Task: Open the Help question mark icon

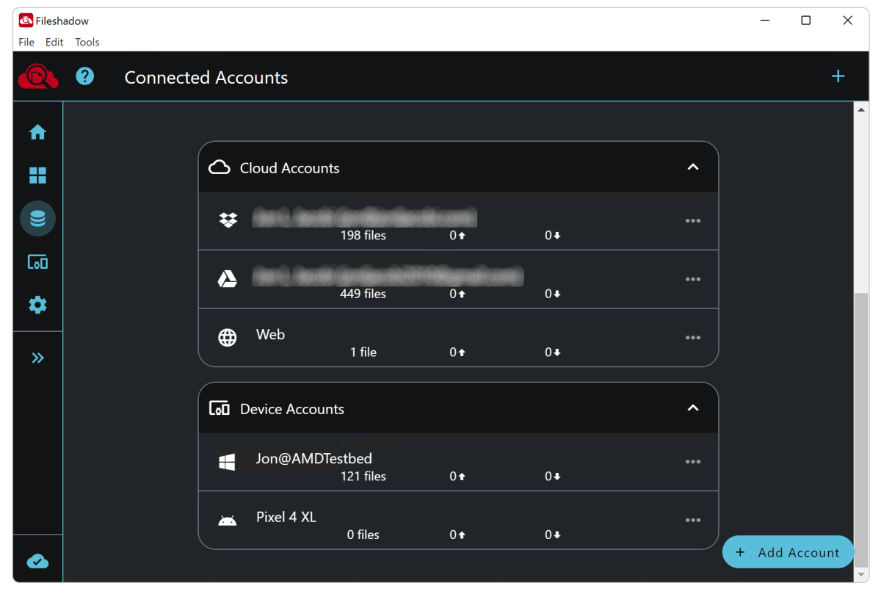Action: pos(85,76)
